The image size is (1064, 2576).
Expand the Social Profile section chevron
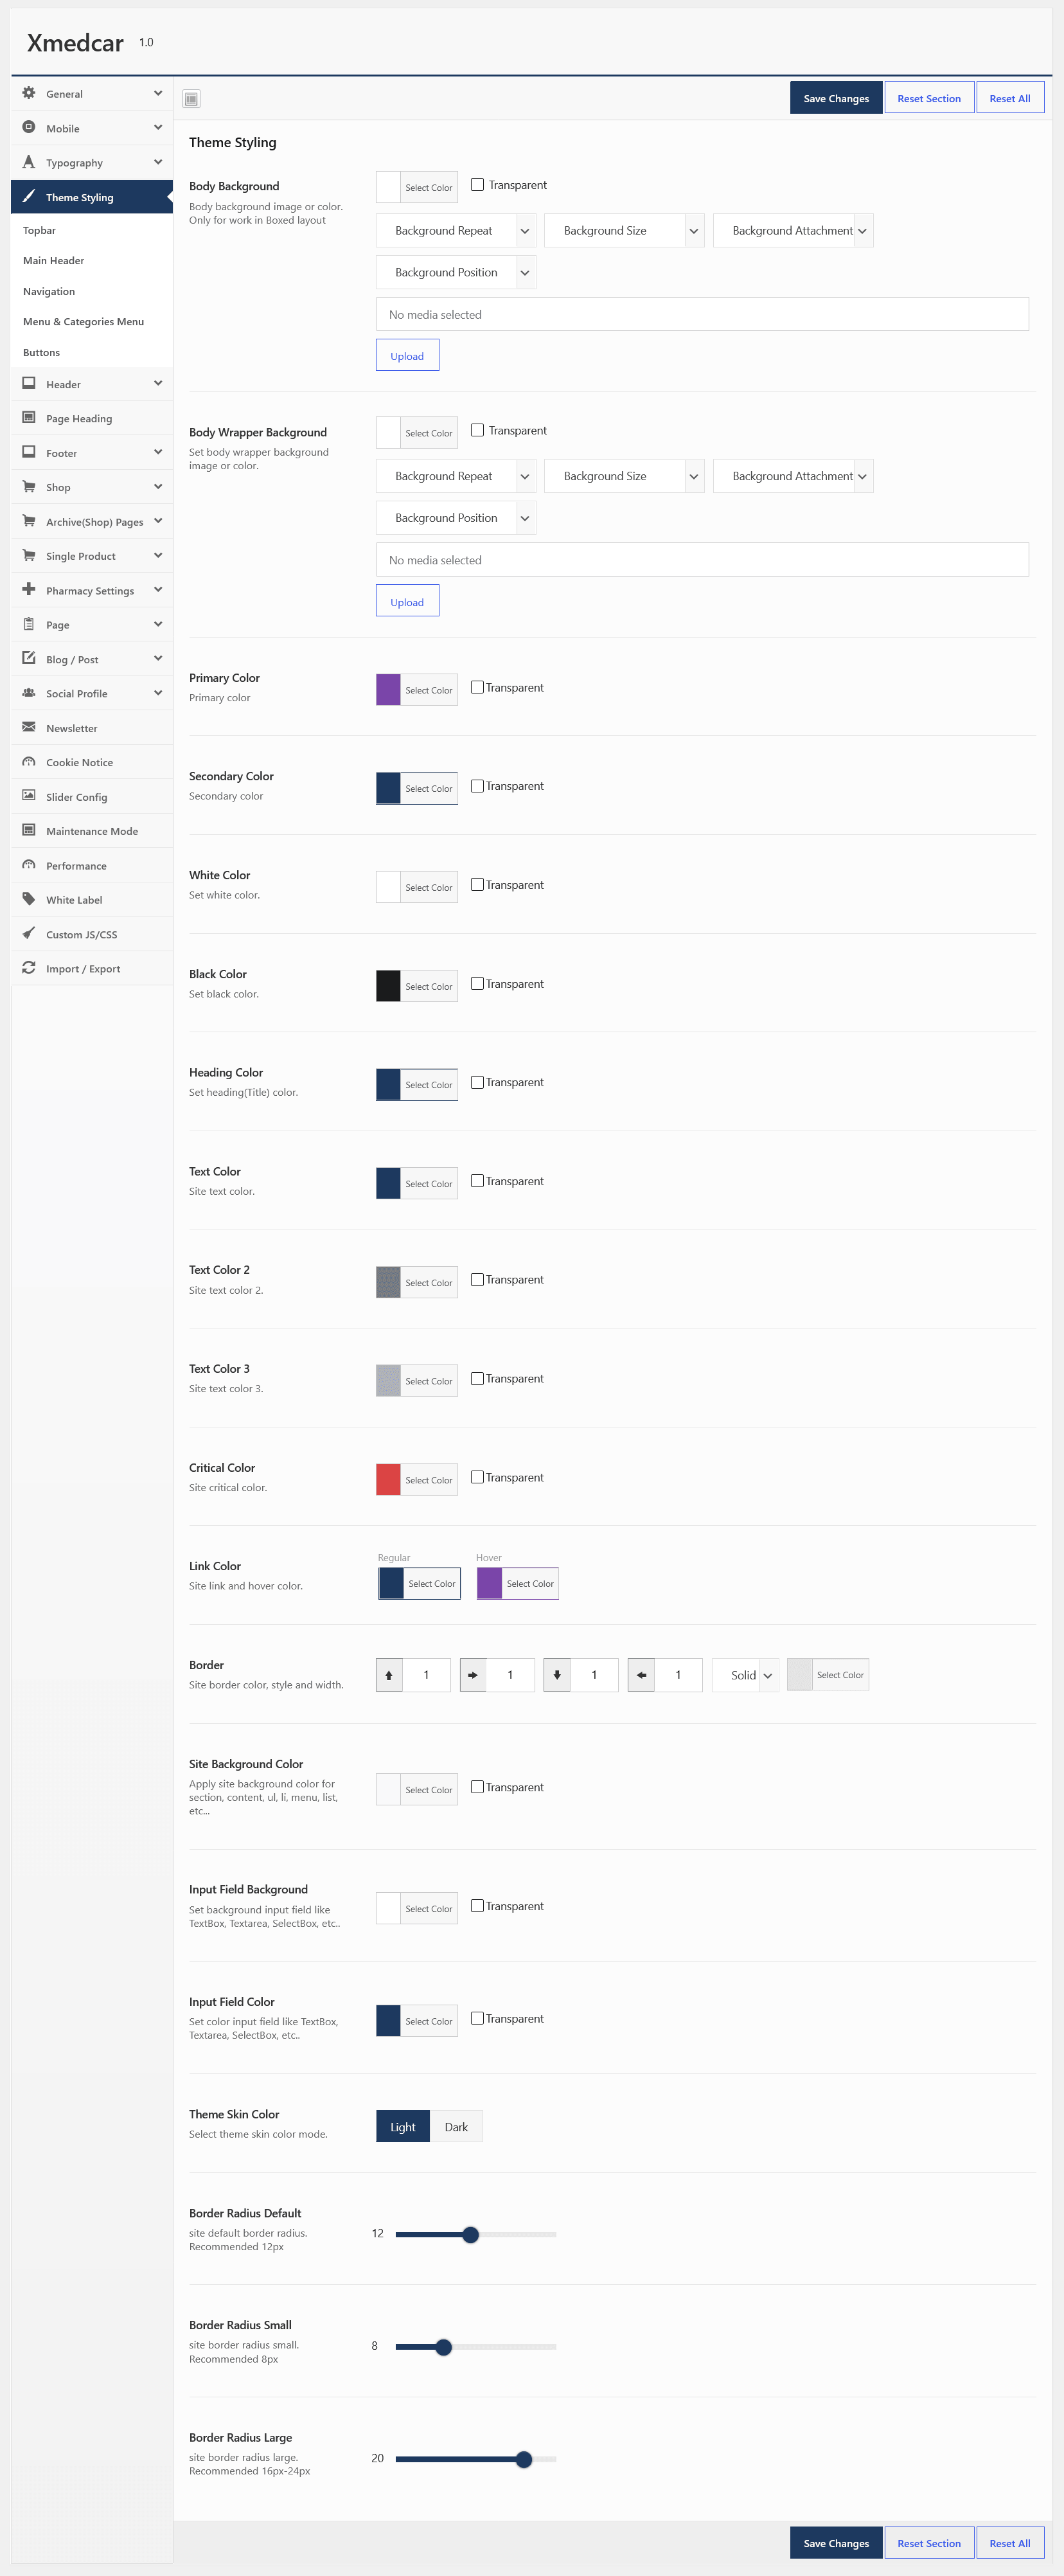pyautogui.click(x=158, y=693)
